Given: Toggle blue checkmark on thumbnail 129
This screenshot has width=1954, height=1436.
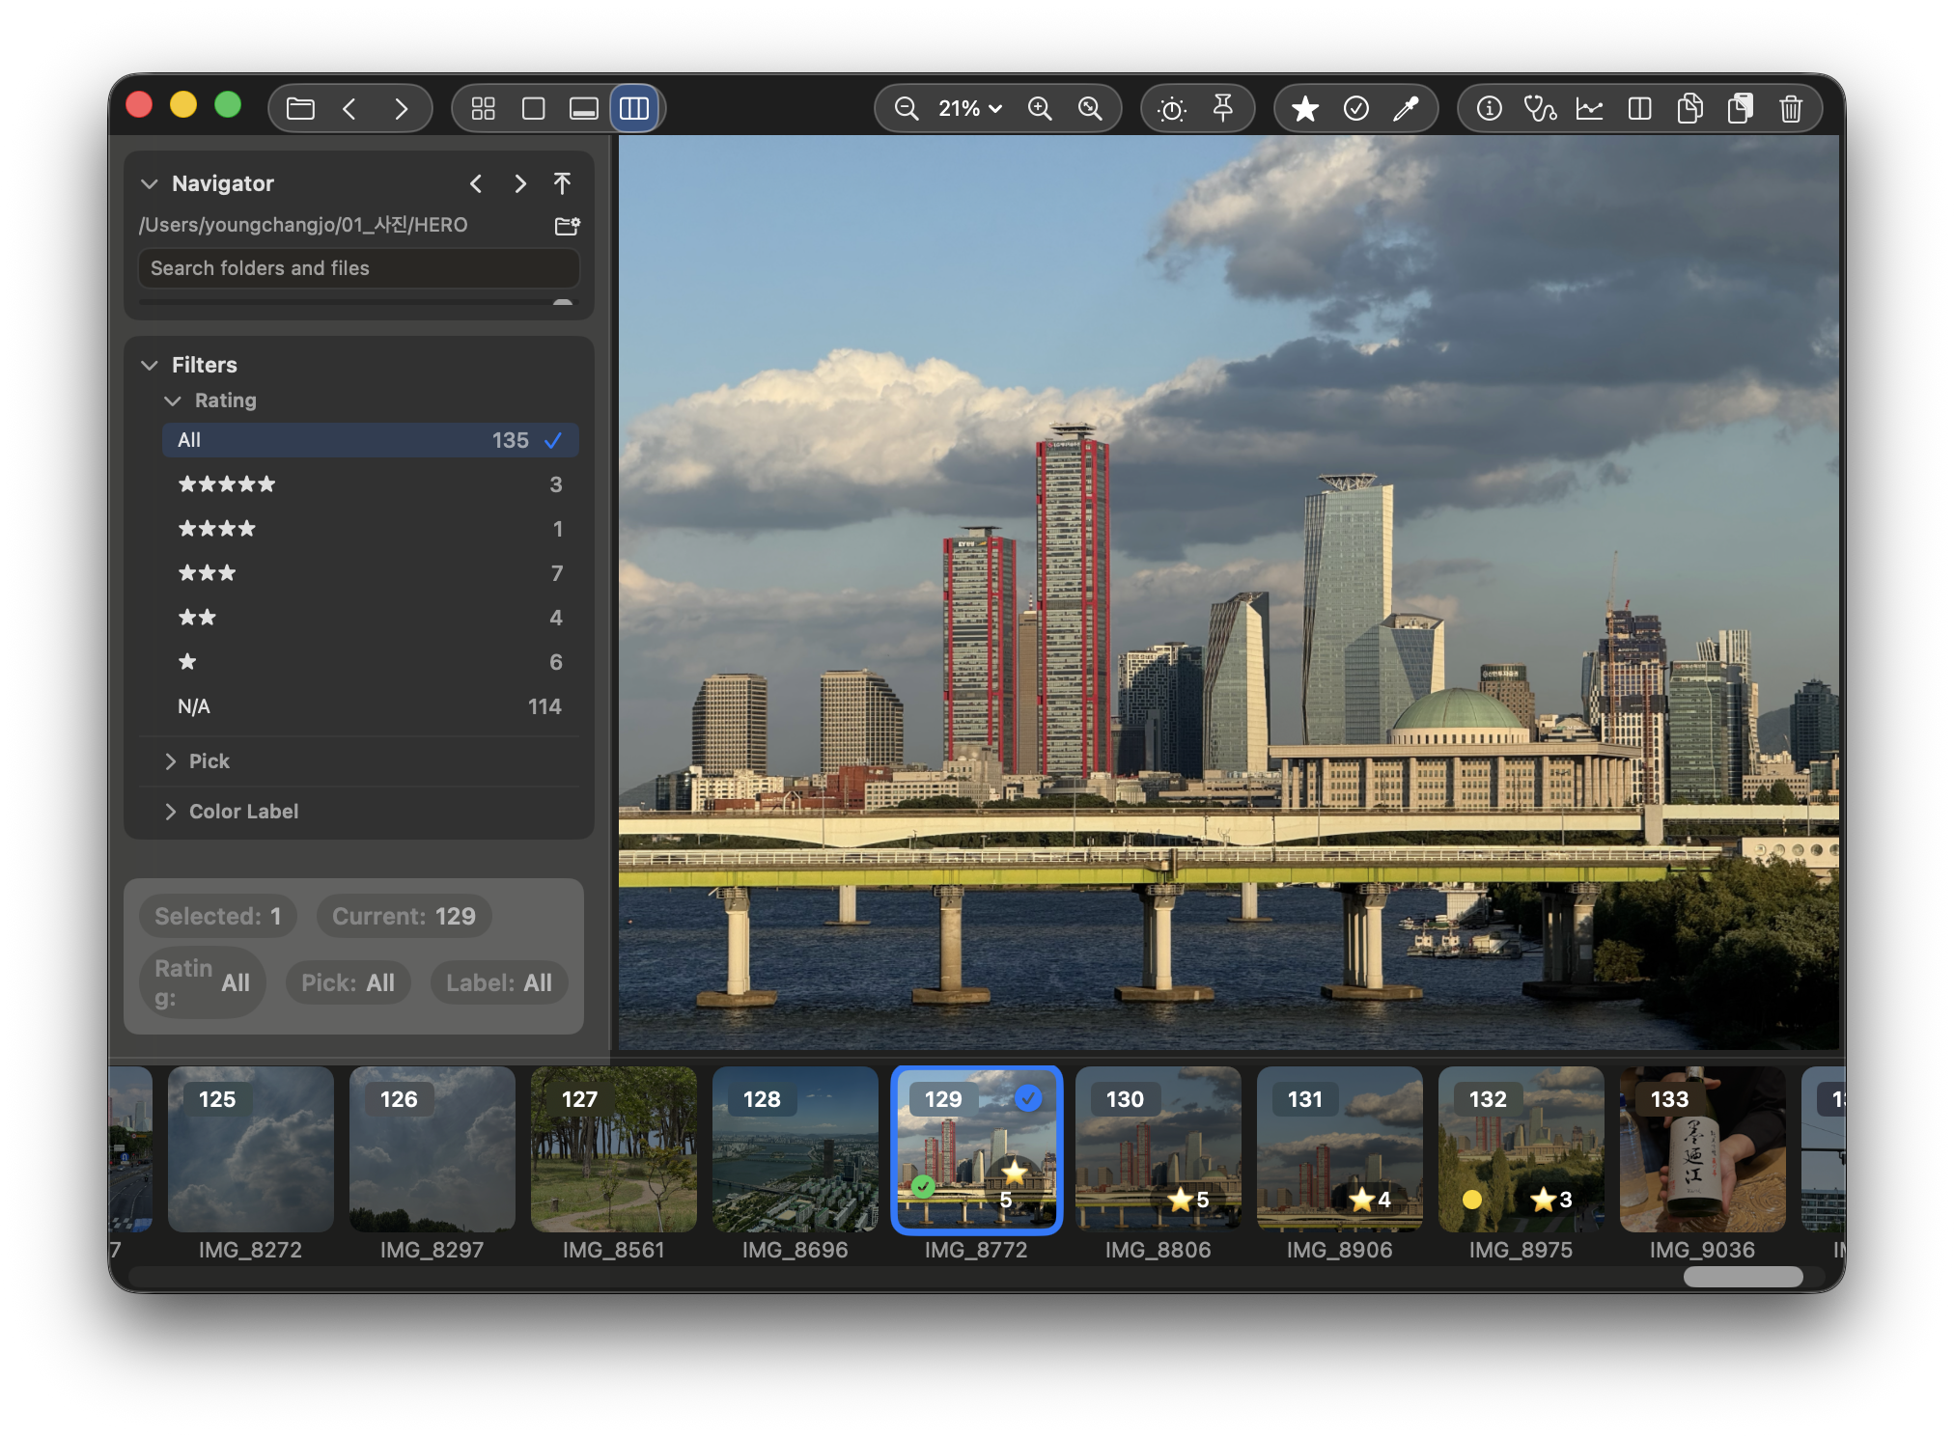Looking at the screenshot, I should coord(1028,1098).
